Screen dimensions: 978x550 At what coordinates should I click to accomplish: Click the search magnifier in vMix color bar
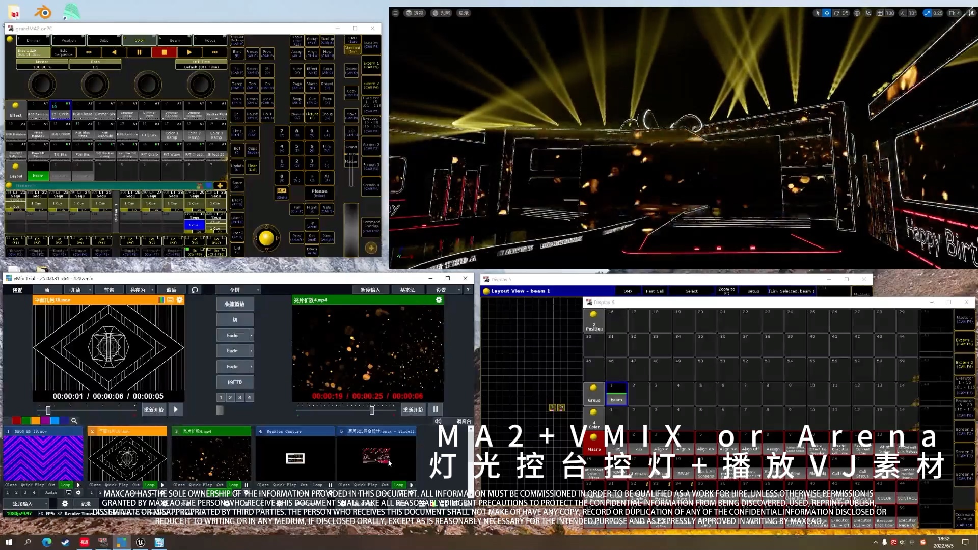pyautogui.click(x=74, y=421)
